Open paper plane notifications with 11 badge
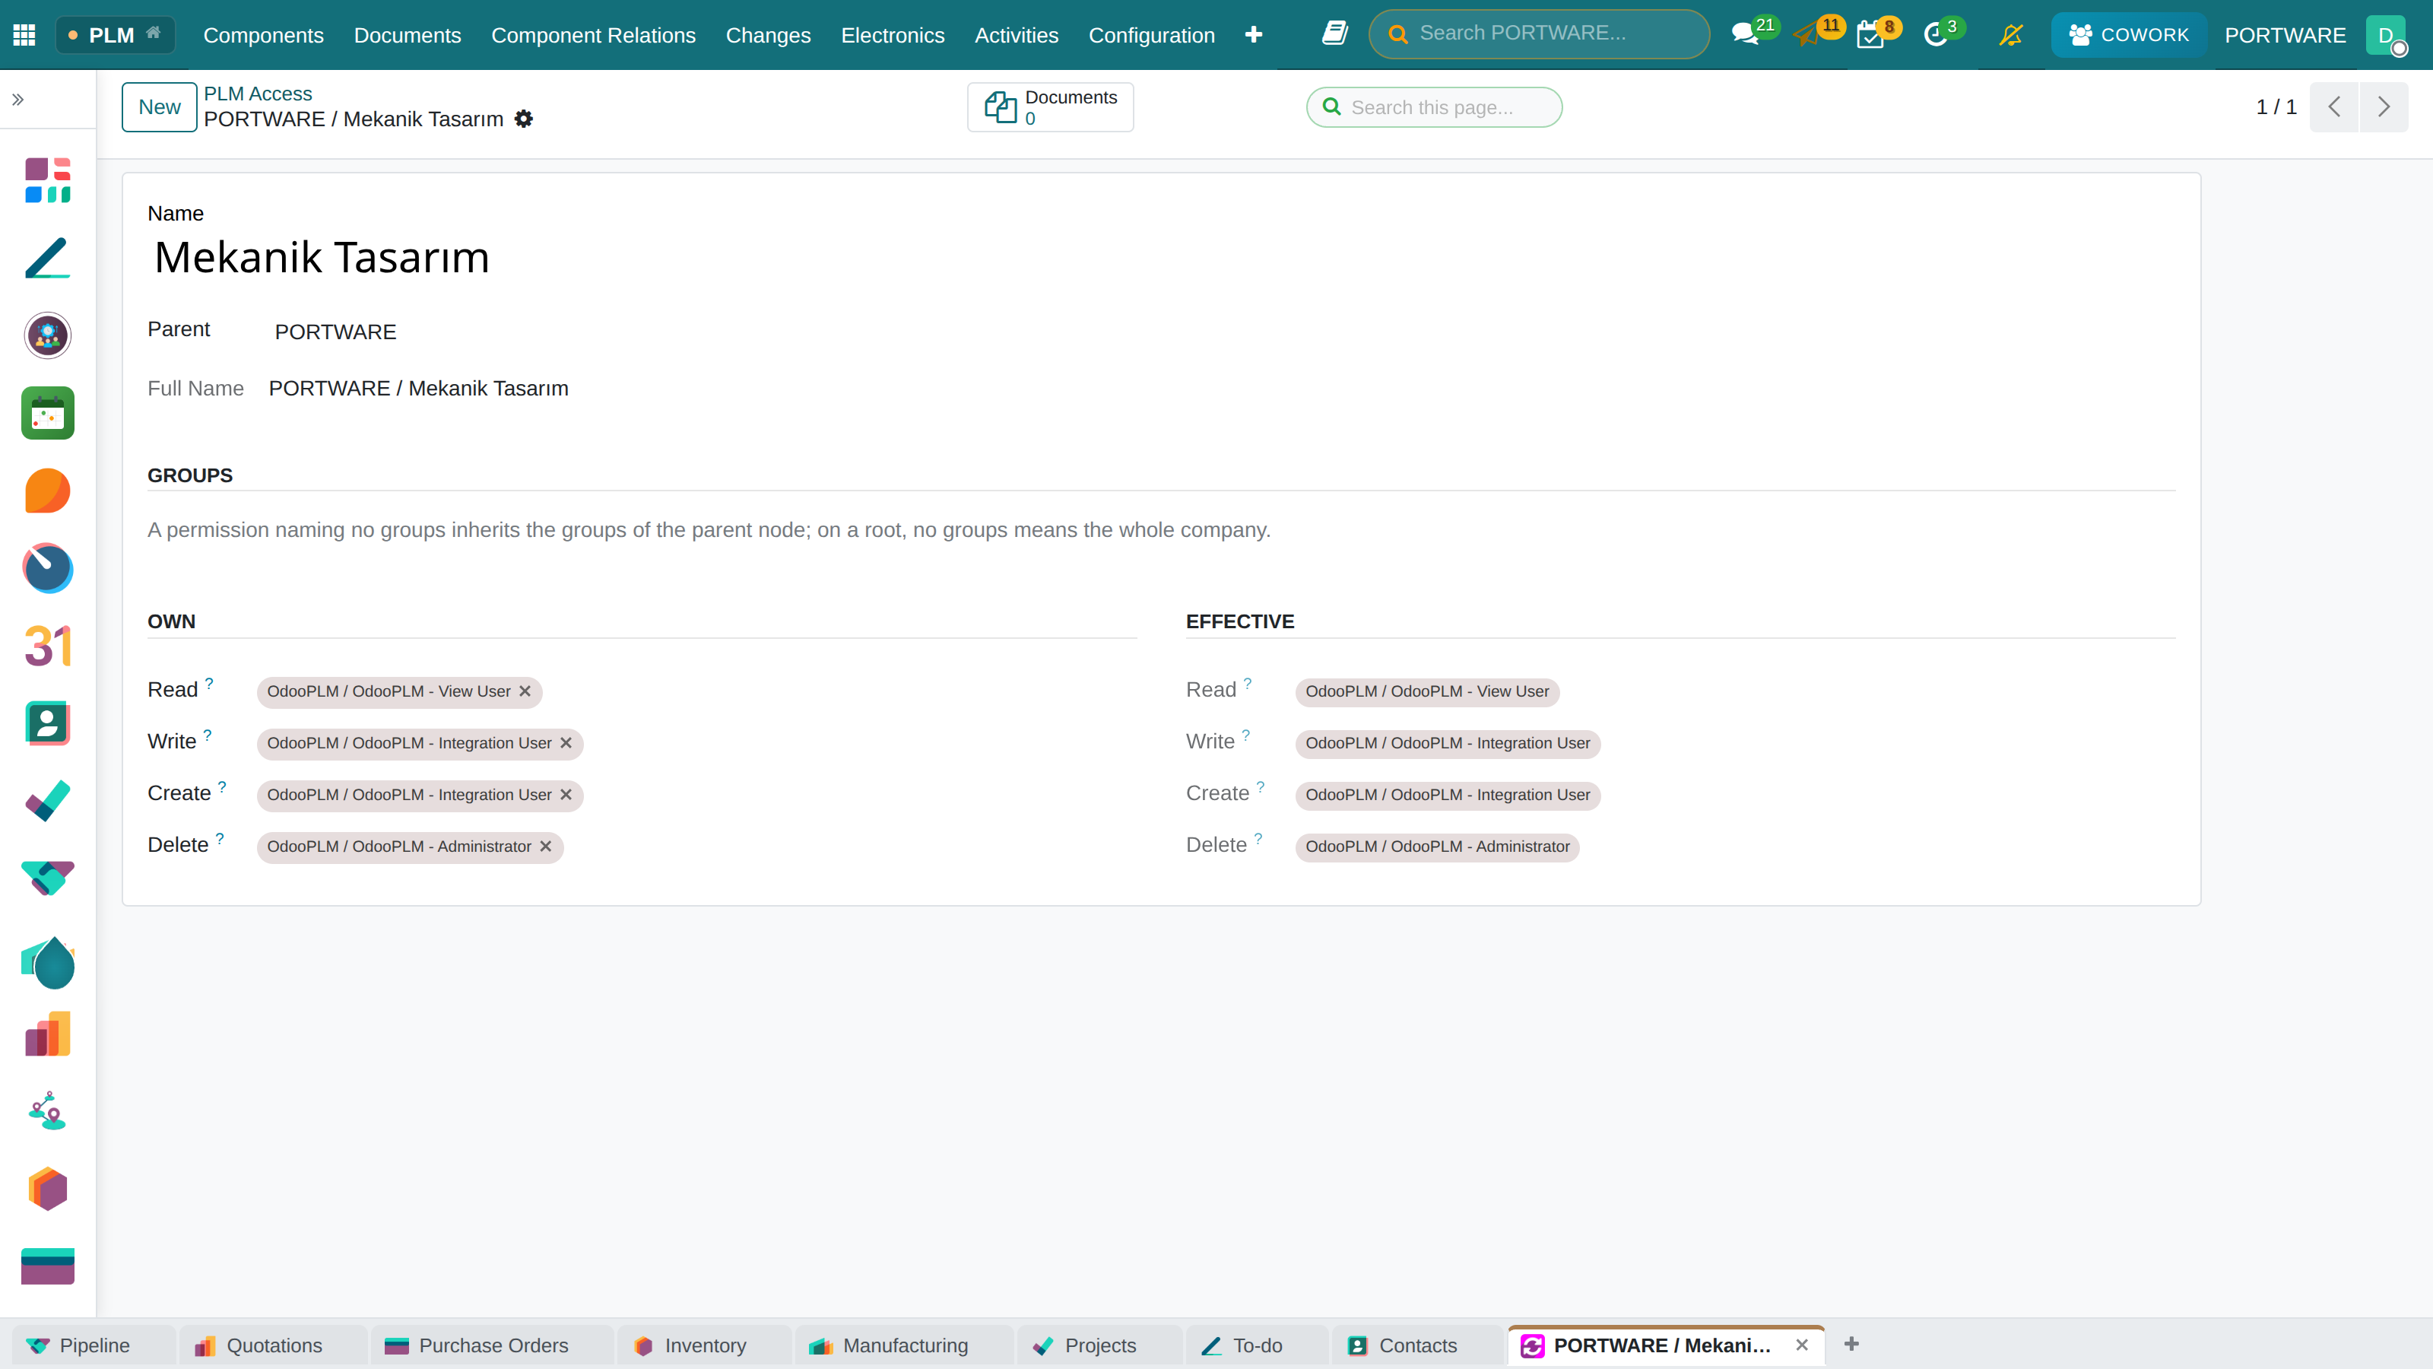Viewport: 2433px width, 1369px height. [1817, 33]
